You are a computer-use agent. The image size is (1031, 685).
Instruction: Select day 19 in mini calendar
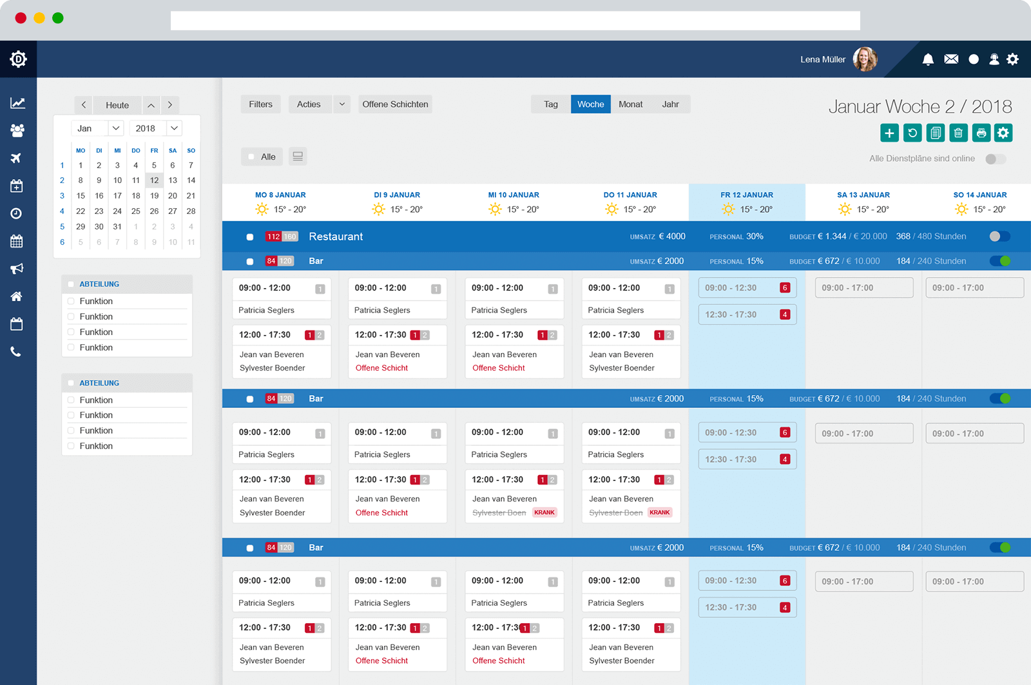click(x=154, y=196)
